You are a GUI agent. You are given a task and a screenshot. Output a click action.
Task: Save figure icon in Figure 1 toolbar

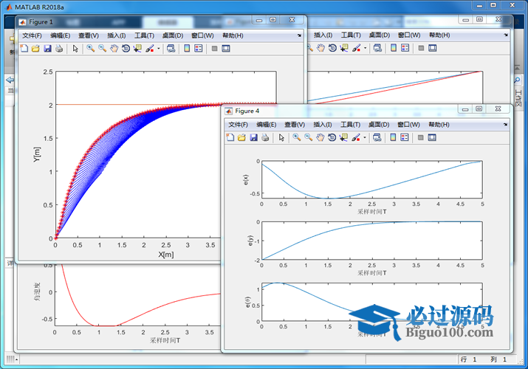(x=47, y=49)
